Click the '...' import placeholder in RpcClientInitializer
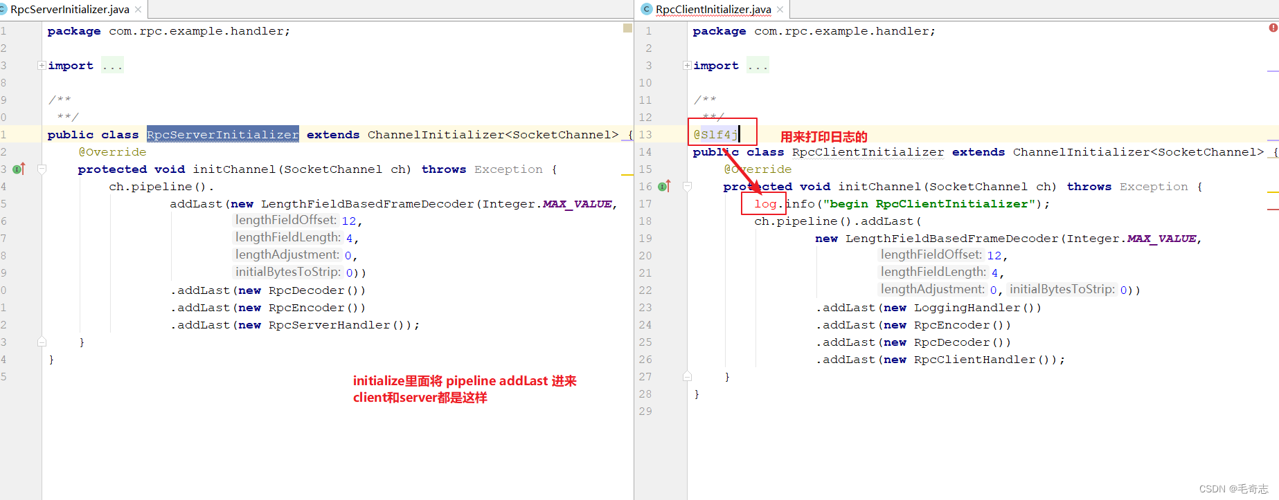 click(758, 66)
